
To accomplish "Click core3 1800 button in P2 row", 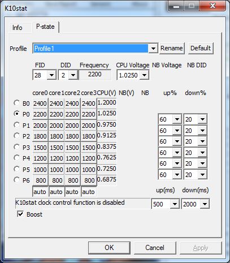I will coord(89,136).
